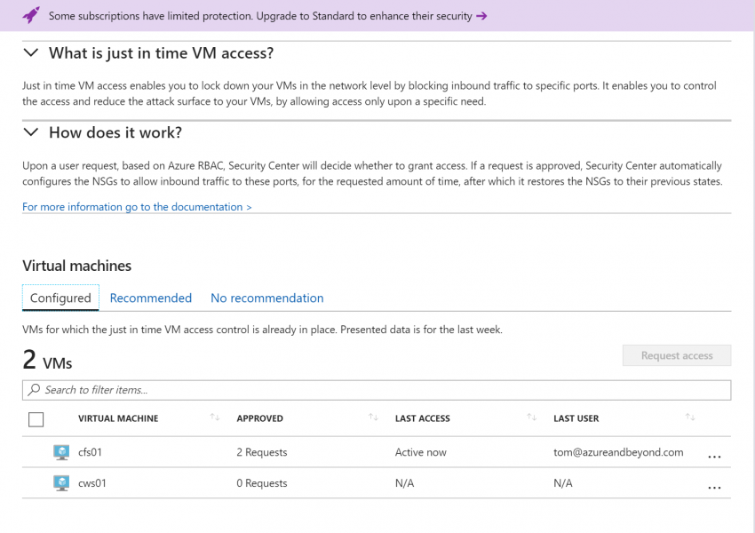
Task: Click the purple arrow after the upgrade message
Action: coord(481,16)
